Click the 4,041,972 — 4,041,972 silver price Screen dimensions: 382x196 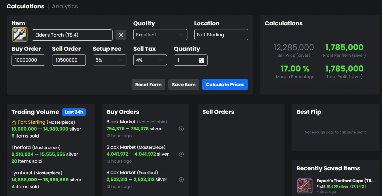pos(138,154)
